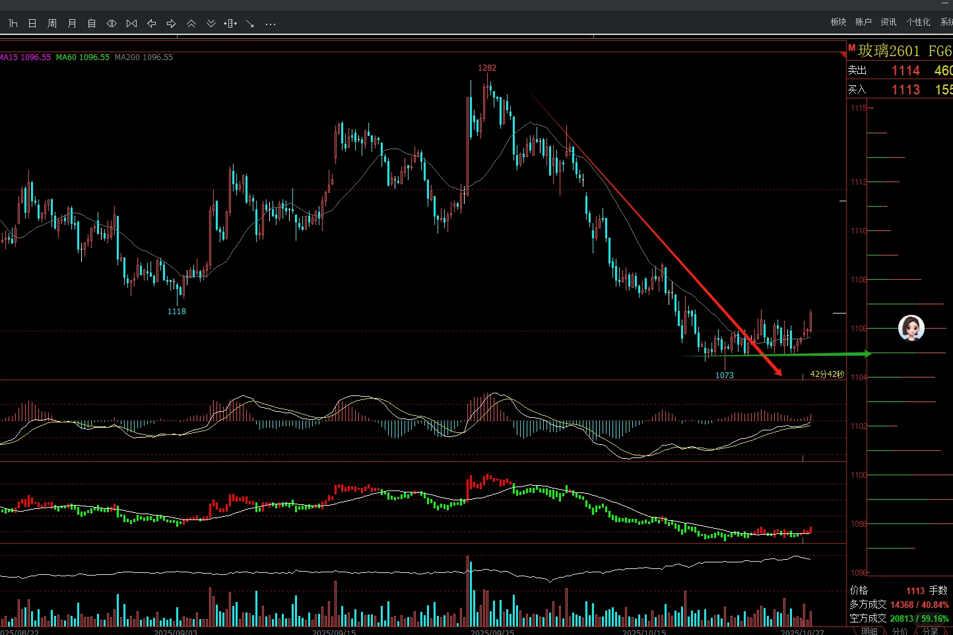The height and width of the screenshot is (635, 953).
Task: Switch chart to the 1-hour period
Action: click(x=13, y=24)
